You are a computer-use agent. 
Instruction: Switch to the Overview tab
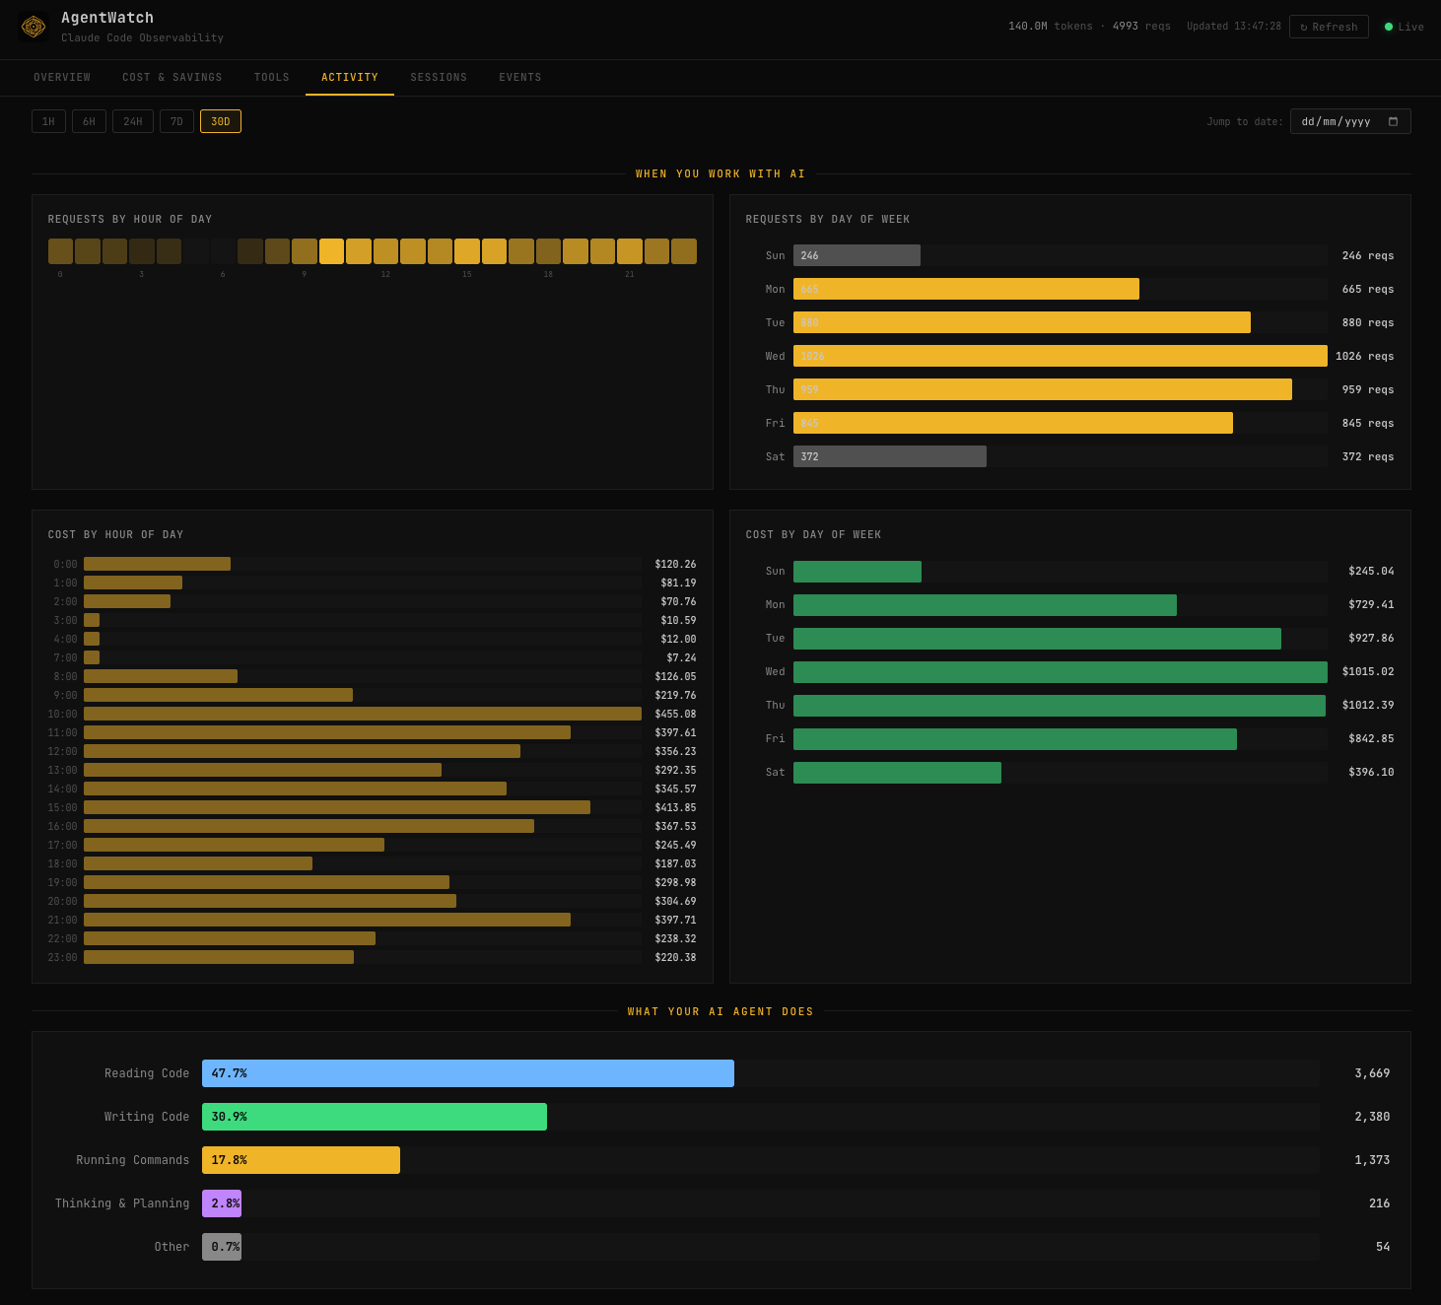[x=62, y=77]
